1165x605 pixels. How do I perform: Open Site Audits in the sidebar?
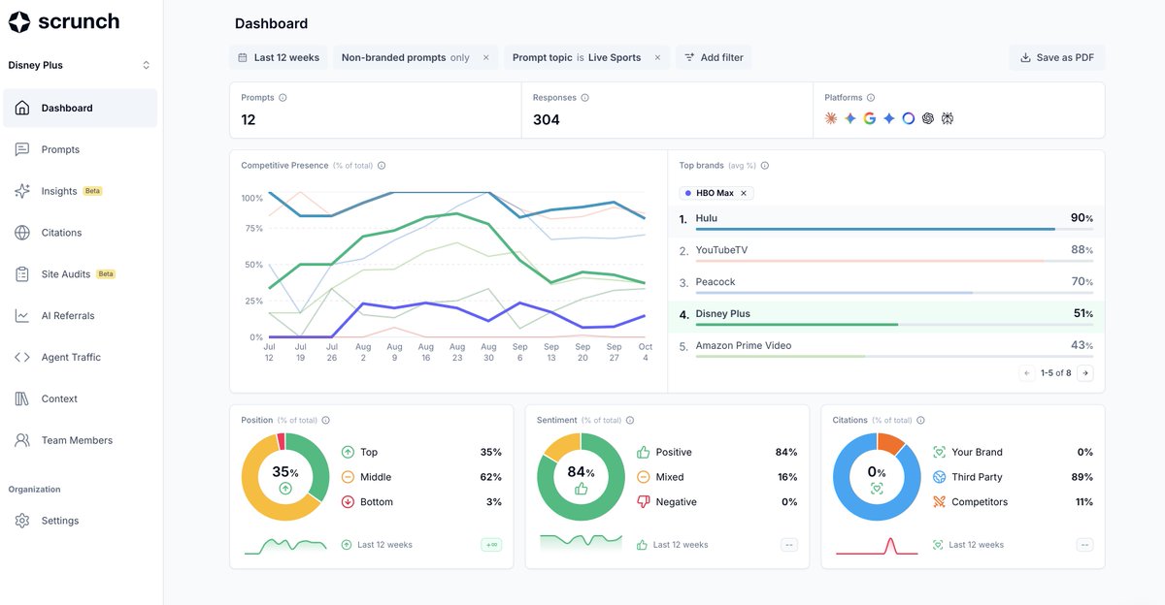pos(80,274)
